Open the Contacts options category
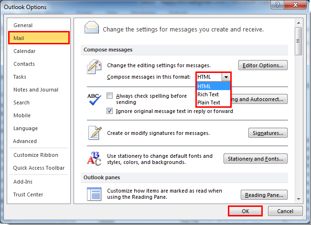Viewport: 311px width, 225px height. (x=39, y=64)
